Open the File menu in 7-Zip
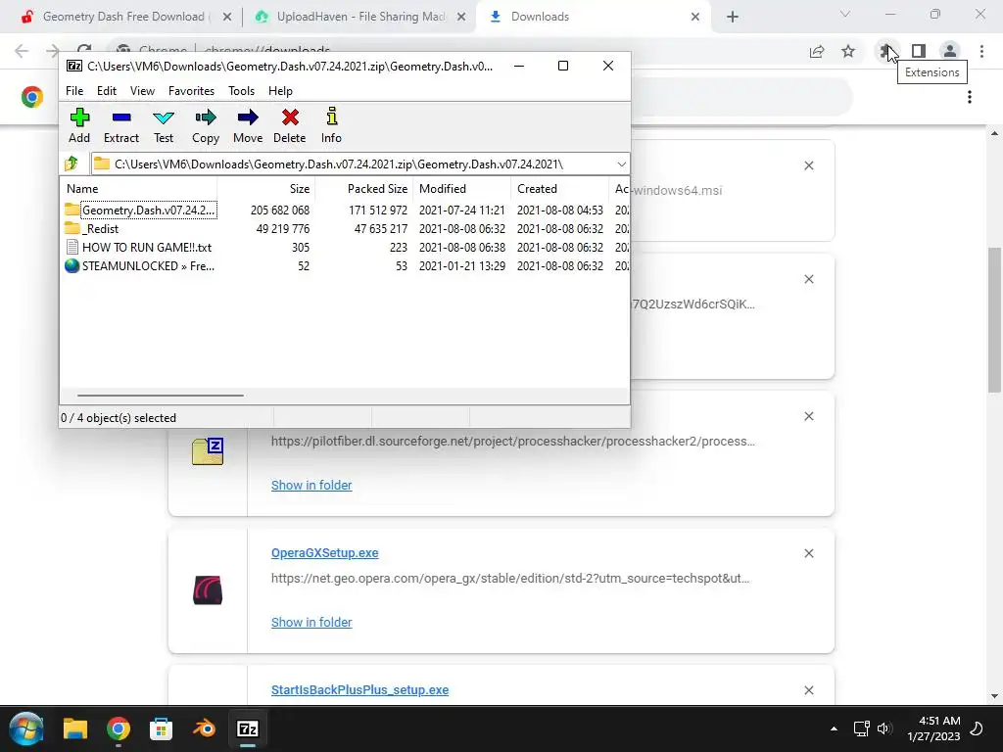Screen dimensions: 1003x752 [x=74, y=91]
